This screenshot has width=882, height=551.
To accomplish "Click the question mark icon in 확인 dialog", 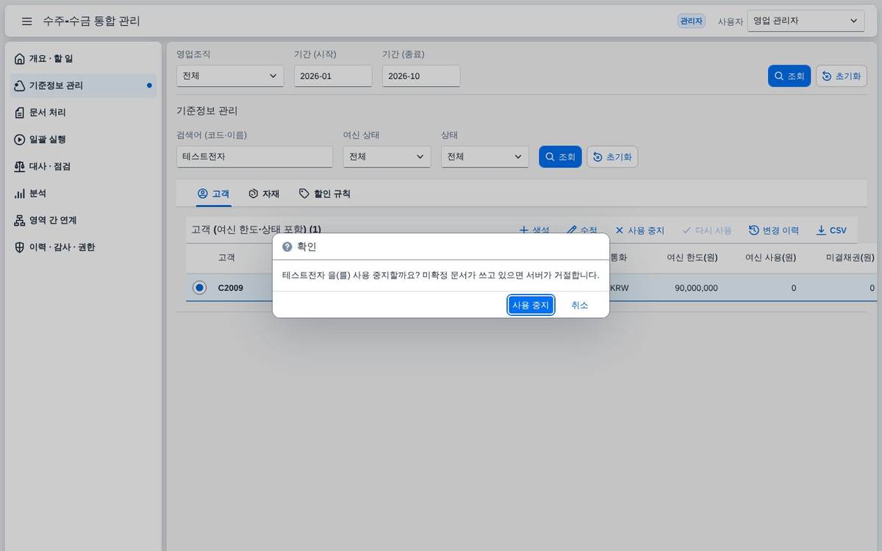I will point(287,247).
